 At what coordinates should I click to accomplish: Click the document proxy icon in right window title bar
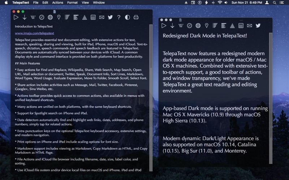[x=180, y=20]
